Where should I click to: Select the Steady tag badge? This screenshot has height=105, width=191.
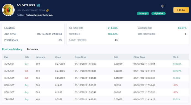[143, 13]
